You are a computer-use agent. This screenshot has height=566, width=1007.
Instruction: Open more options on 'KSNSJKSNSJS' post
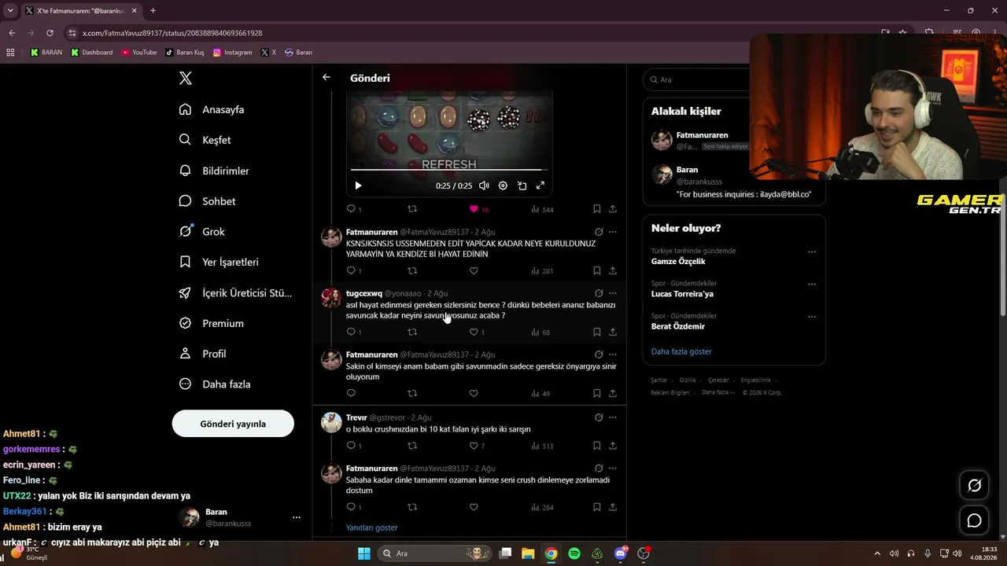(x=613, y=232)
